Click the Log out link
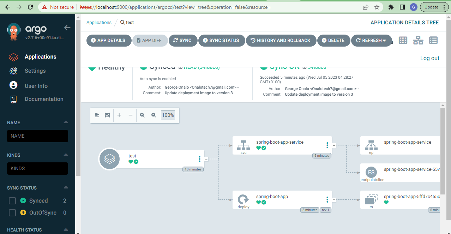 click(x=429, y=58)
